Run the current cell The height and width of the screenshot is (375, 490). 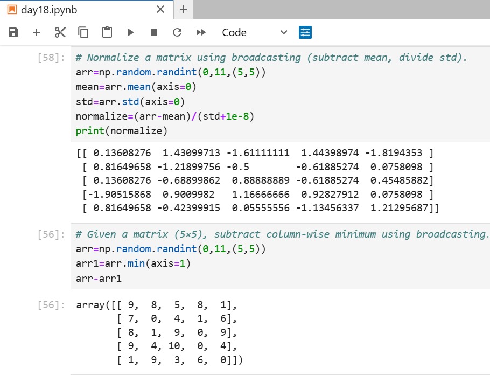(130, 32)
